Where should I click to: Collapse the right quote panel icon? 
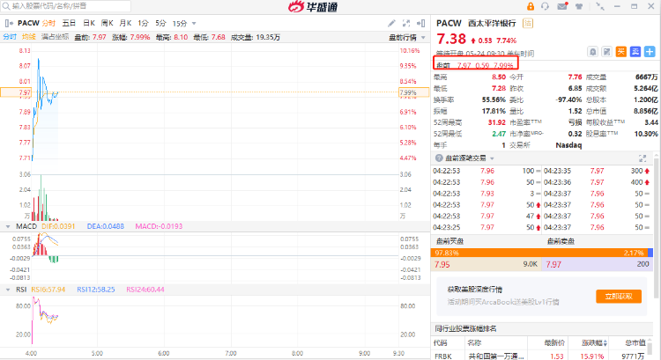[420, 23]
